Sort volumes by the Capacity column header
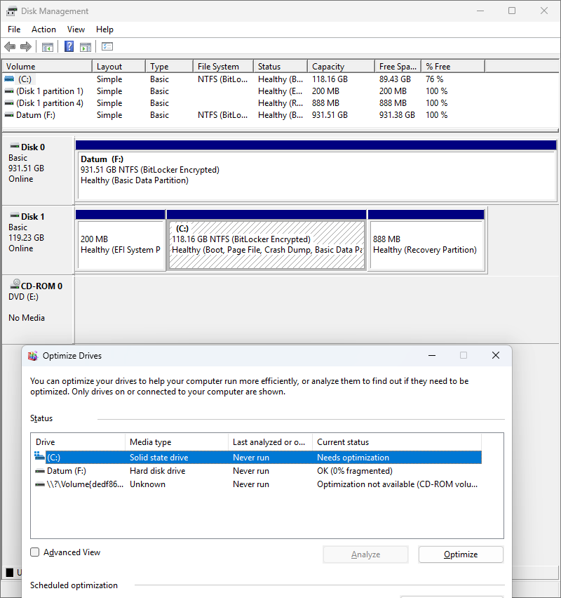This screenshot has width=561, height=598. click(341, 67)
